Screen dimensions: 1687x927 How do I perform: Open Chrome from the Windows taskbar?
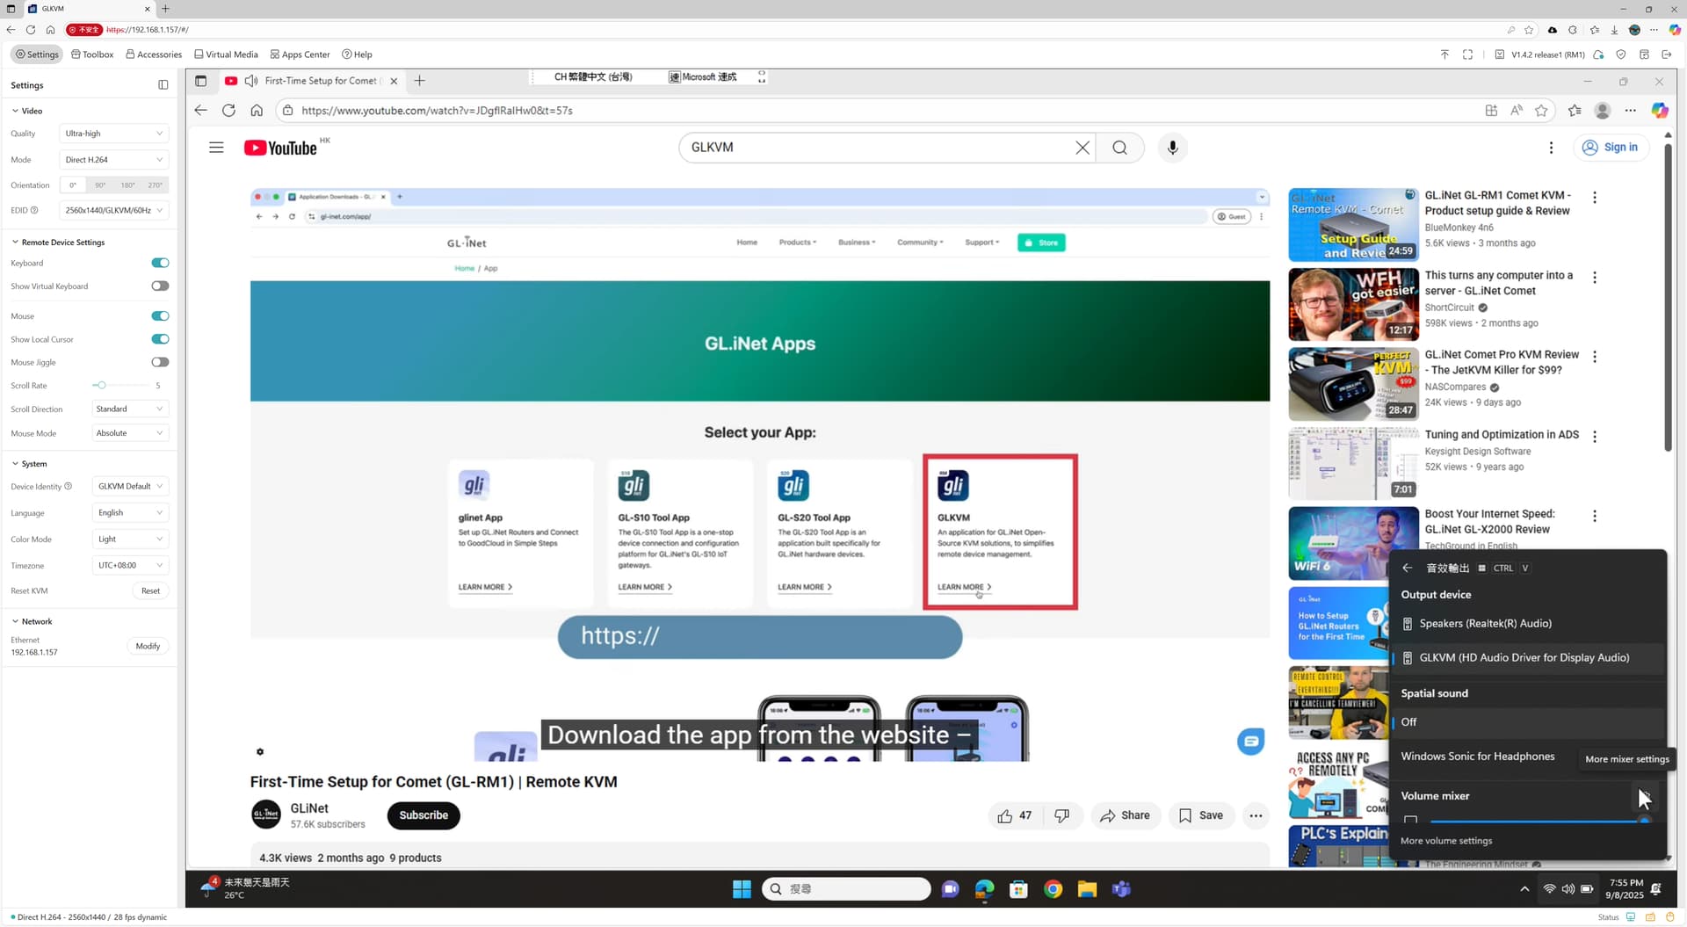1053,889
